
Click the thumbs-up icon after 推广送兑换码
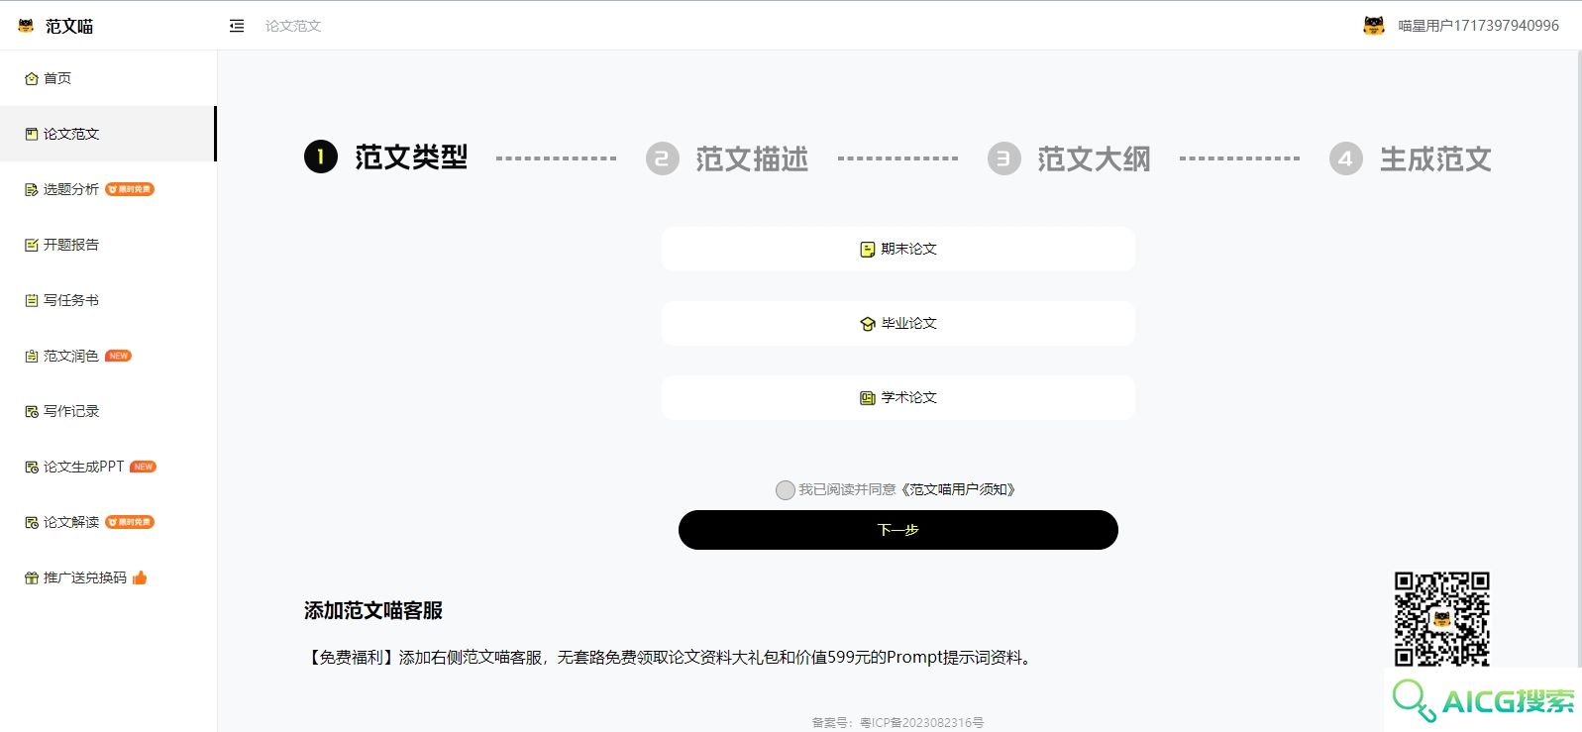(x=140, y=577)
